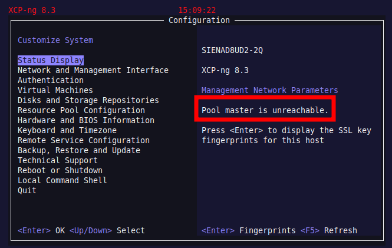Image resolution: width=392 pixels, height=248 pixels.
Task: Open the Virtual Machines menu entry
Action: [x=55, y=90]
